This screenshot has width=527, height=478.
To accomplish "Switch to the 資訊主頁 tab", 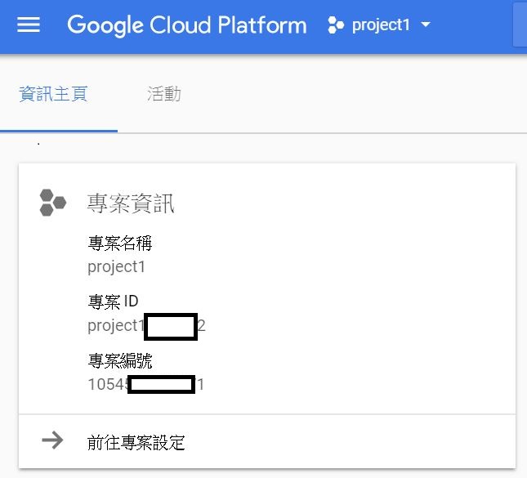I will [x=53, y=94].
